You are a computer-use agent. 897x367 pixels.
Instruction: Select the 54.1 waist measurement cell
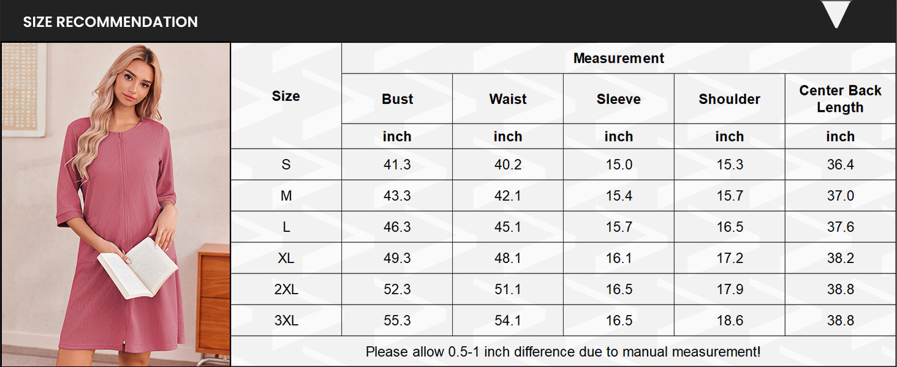pos(508,321)
